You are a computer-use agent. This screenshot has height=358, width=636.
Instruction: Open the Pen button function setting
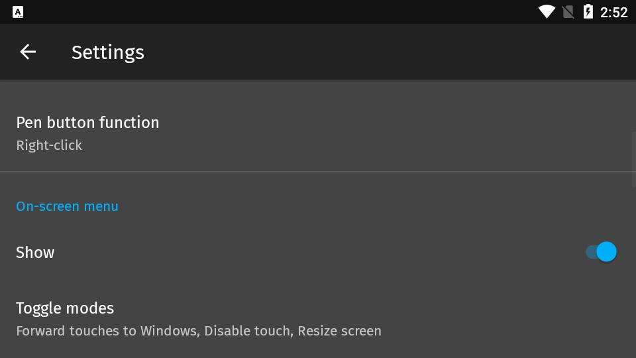[87, 123]
